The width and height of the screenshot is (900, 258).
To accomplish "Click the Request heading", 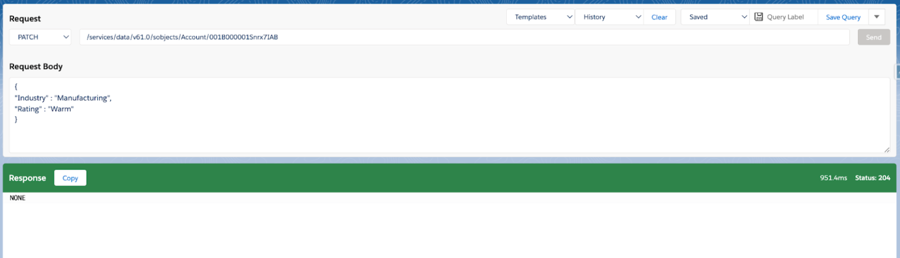I will point(25,19).
